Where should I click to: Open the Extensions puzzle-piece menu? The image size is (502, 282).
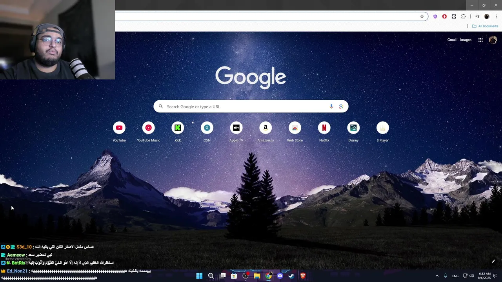click(464, 16)
